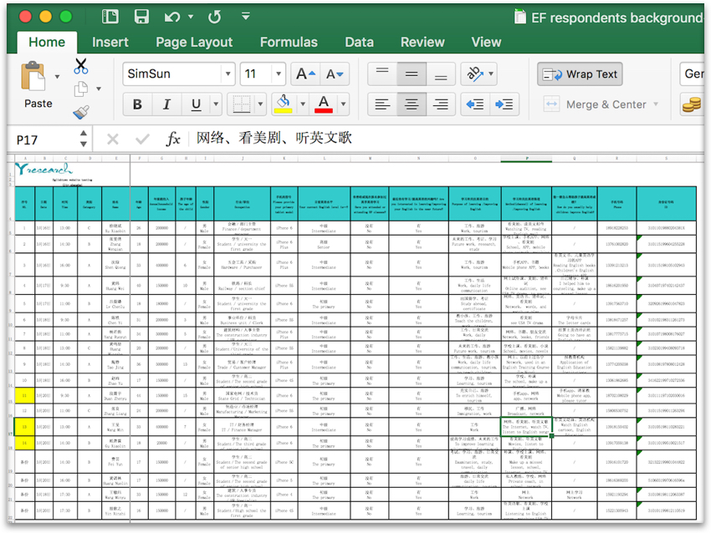
Task: Apply cell borders button
Action: click(241, 104)
